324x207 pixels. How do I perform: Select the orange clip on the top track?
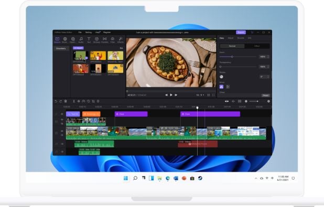pos(91,114)
